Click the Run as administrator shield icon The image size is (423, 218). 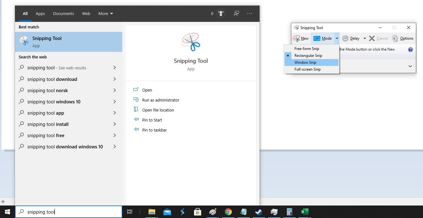click(136, 100)
